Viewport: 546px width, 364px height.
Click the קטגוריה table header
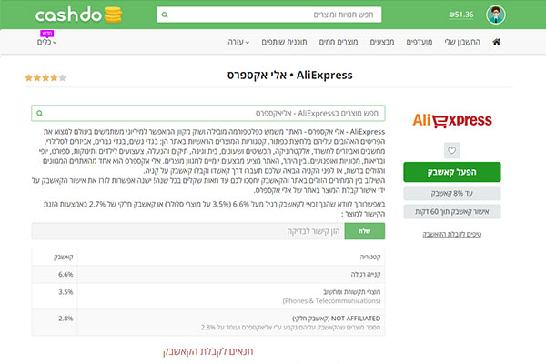369,257
